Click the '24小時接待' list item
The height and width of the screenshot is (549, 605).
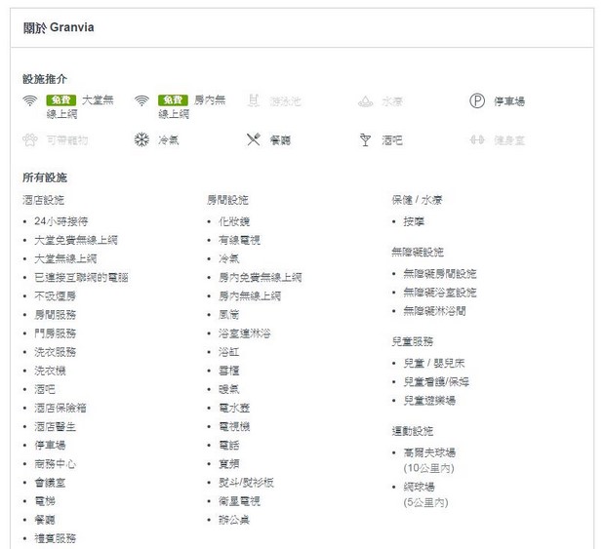coord(61,221)
